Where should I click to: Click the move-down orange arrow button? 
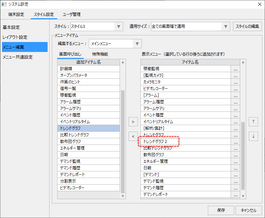pyautogui.click(x=253, y=136)
